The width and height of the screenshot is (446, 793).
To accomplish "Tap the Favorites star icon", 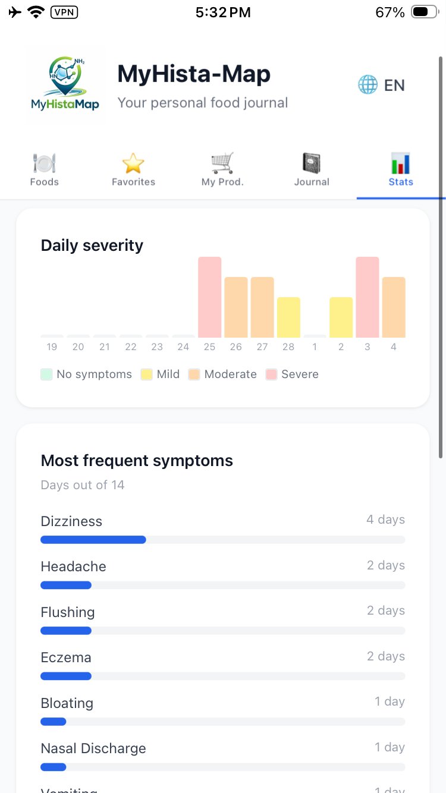I will (x=133, y=163).
